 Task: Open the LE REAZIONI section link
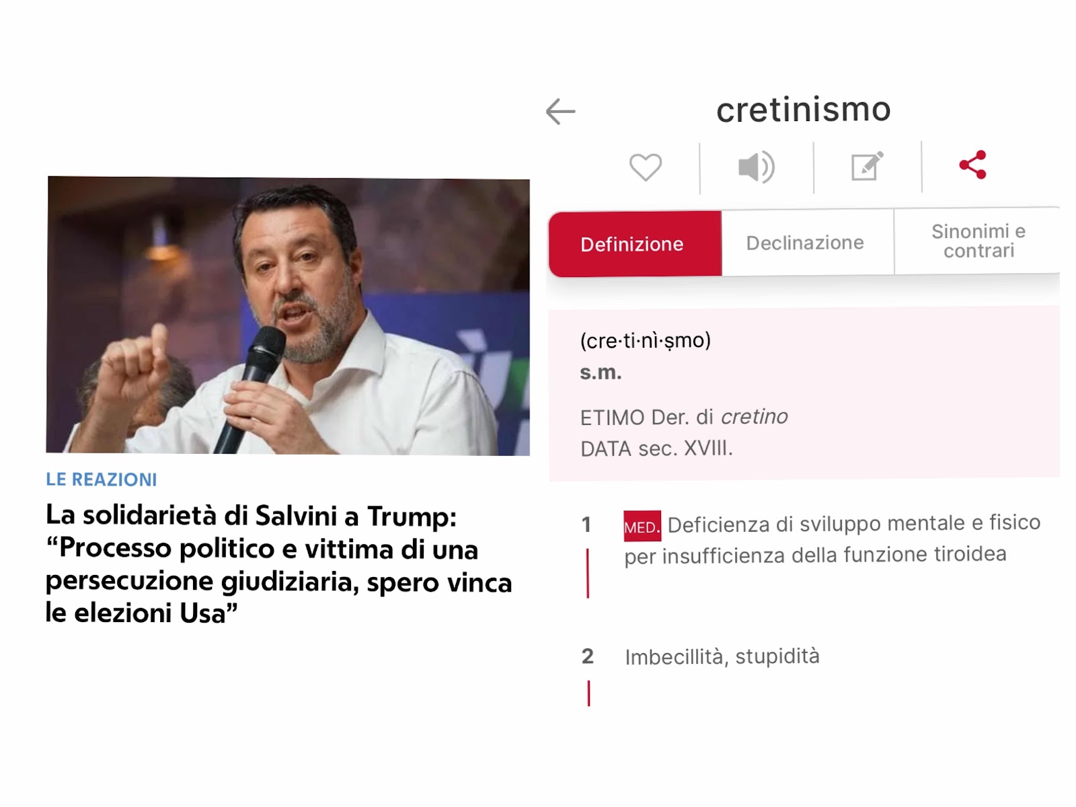101,479
